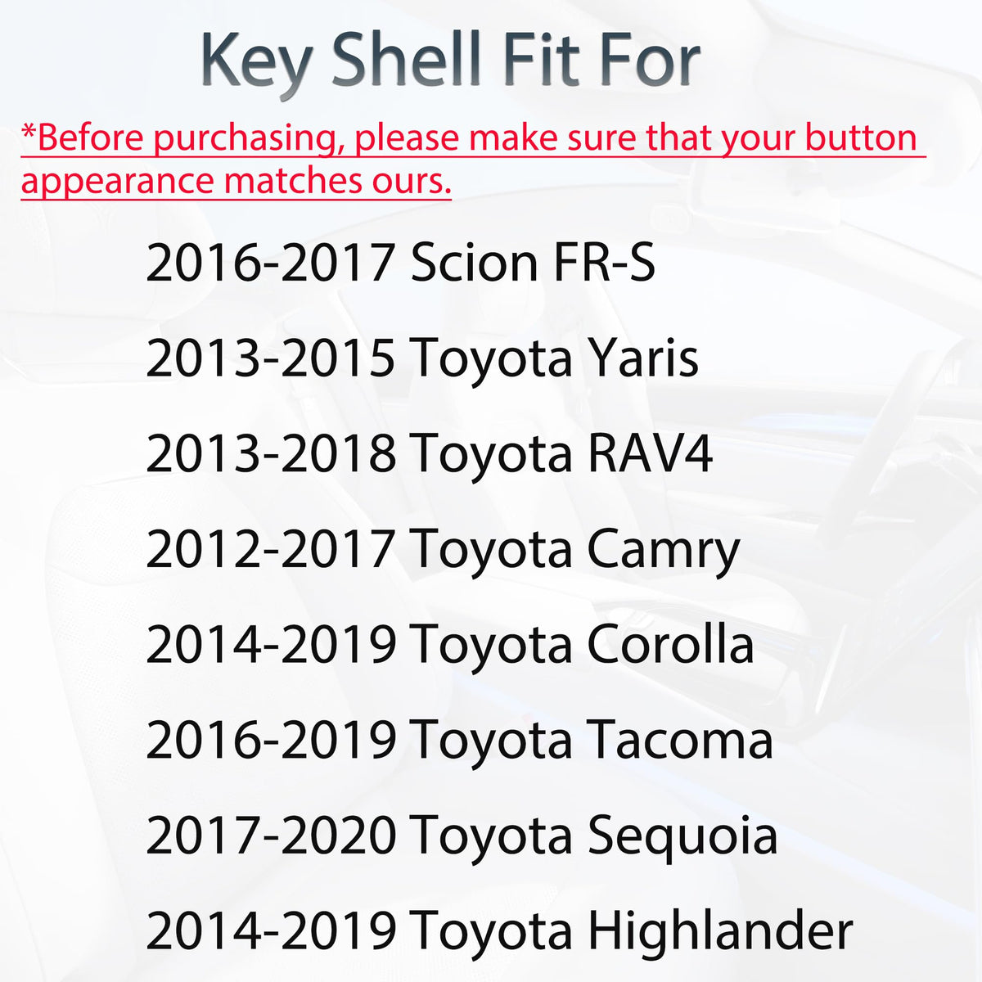This screenshot has width=982, height=982.
Task: Click the "Scion FR-S" model name
Action: [x=533, y=264]
